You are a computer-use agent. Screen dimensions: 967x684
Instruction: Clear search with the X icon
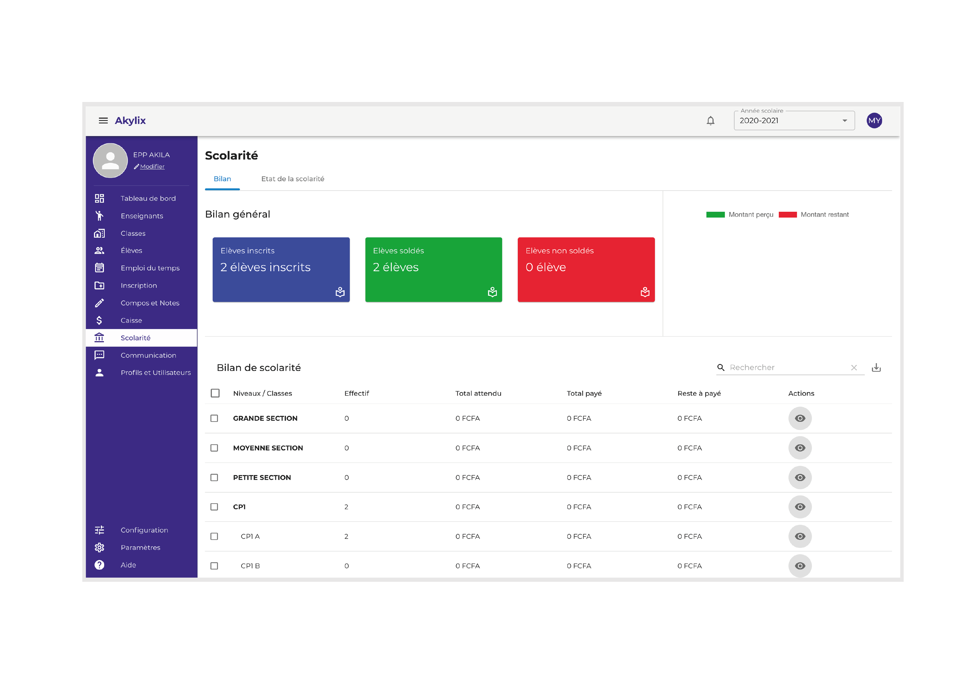pyautogui.click(x=854, y=367)
